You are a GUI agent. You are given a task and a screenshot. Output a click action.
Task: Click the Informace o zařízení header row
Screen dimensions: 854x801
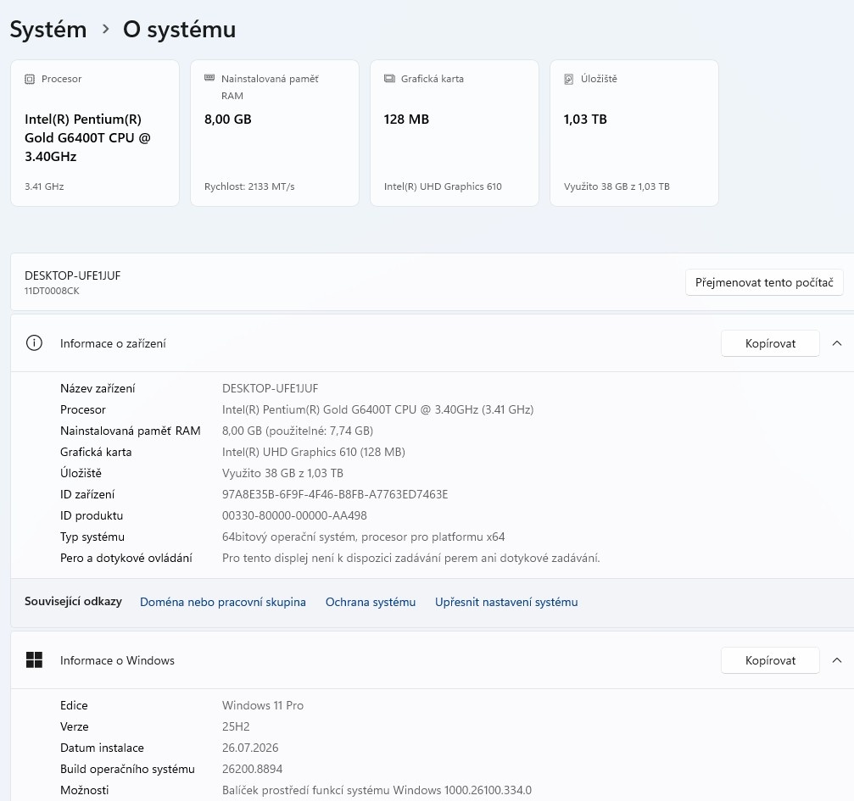[433, 343]
